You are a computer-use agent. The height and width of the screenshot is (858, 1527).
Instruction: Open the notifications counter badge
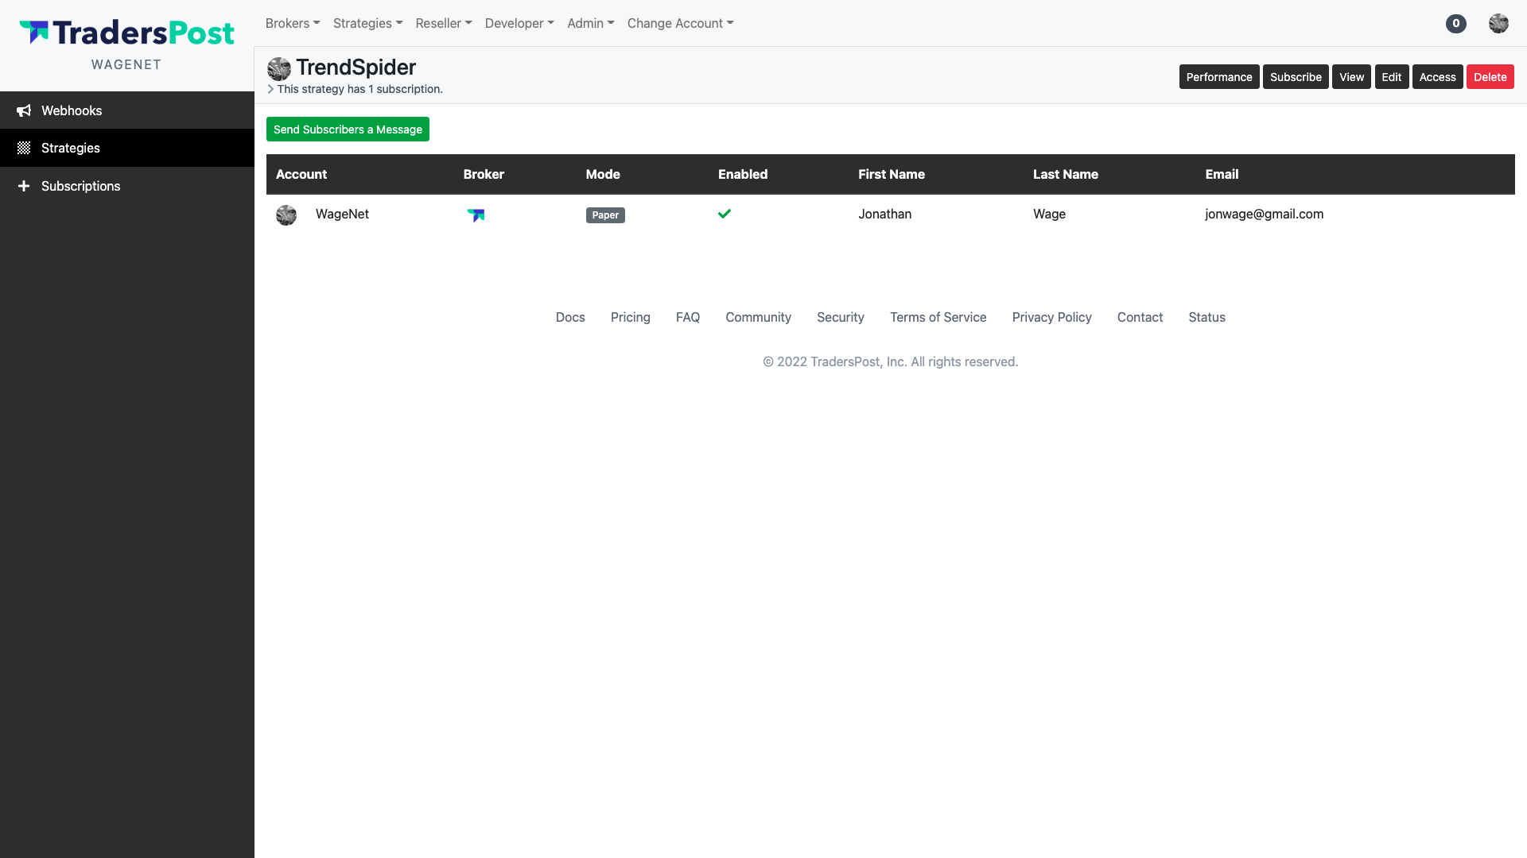(x=1456, y=24)
